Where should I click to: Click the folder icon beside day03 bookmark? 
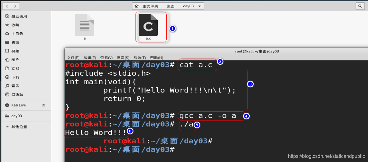point(7,116)
